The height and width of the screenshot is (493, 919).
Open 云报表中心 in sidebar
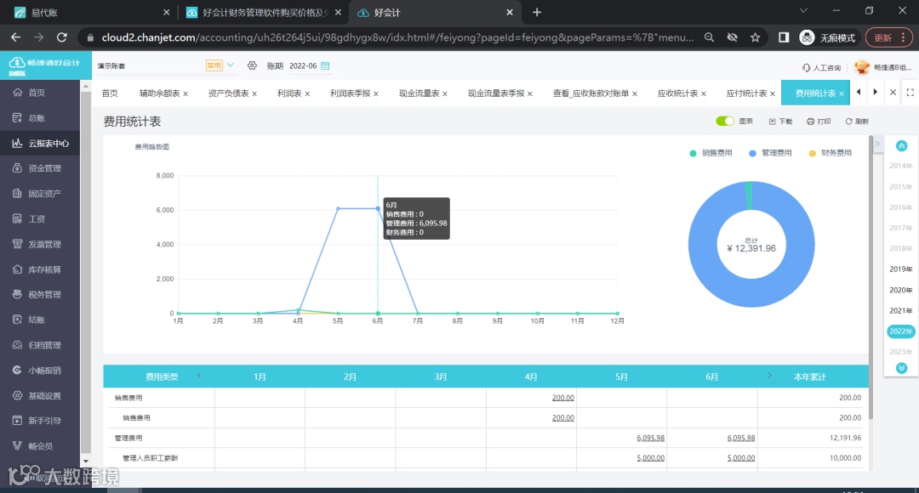point(41,143)
